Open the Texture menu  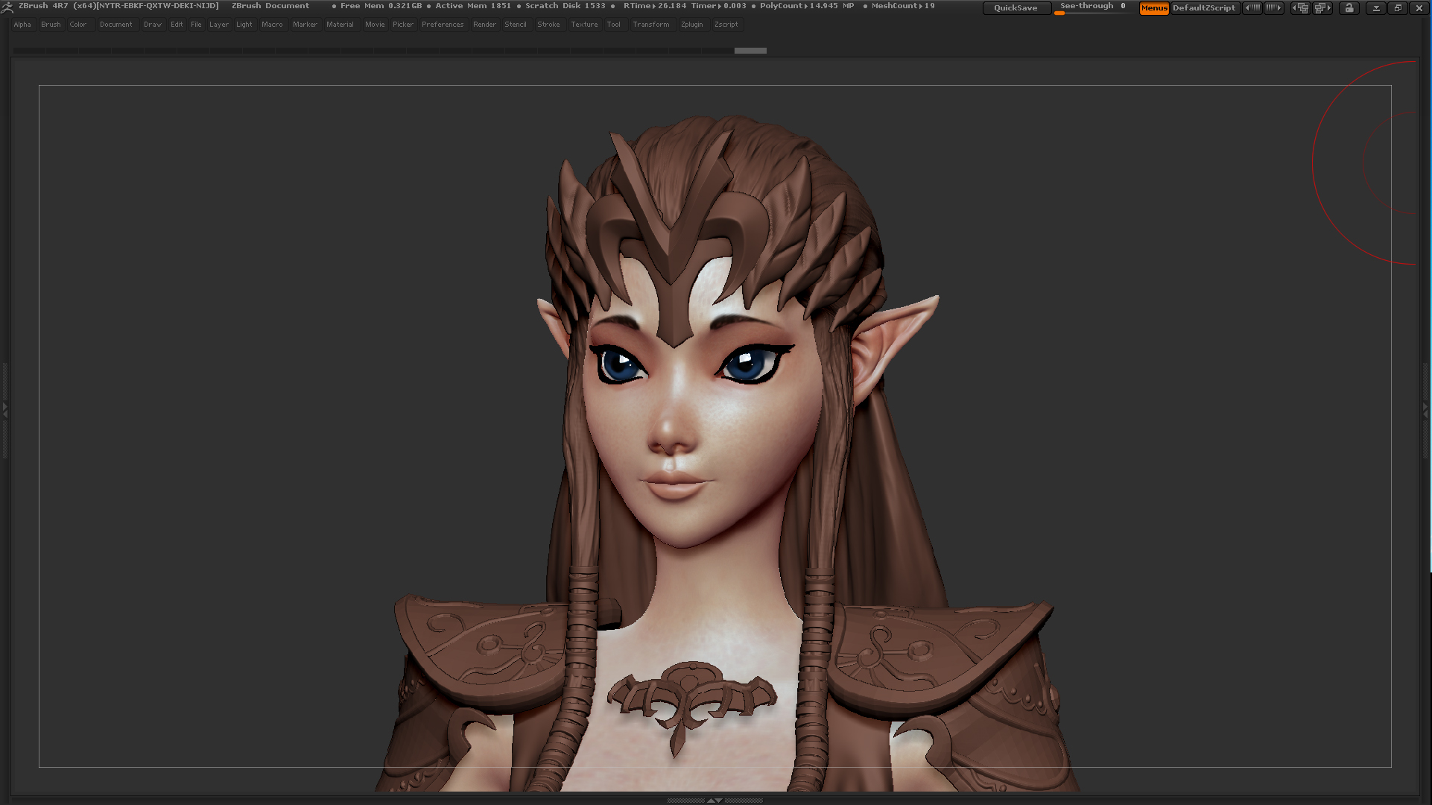coord(584,25)
